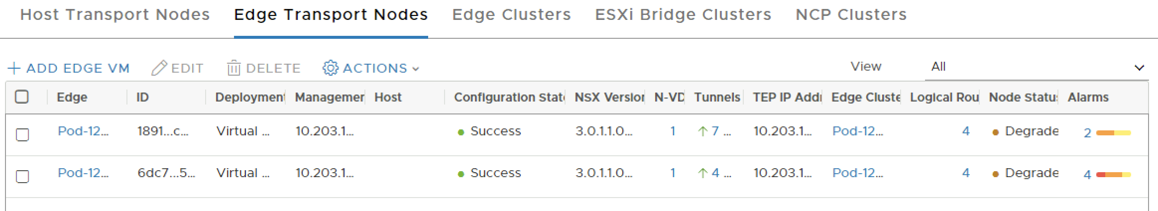The height and width of the screenshot is (211, 1158).
Task: Open the Host Transport Nodes tab
Action: pos(115,15)
